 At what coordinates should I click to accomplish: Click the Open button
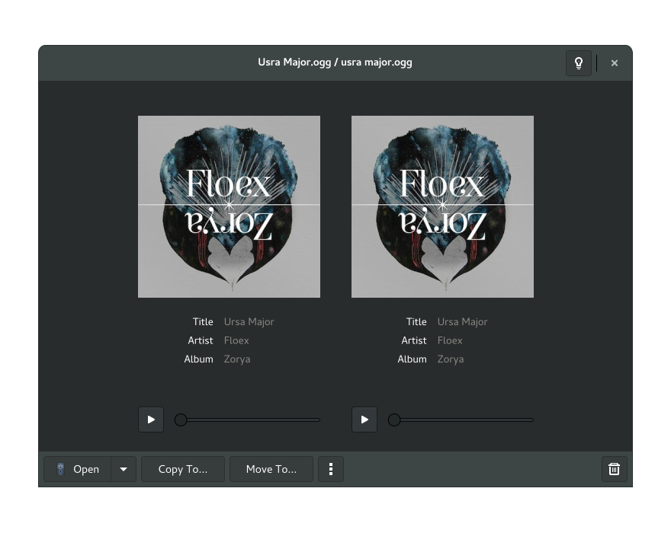point(78,469)
